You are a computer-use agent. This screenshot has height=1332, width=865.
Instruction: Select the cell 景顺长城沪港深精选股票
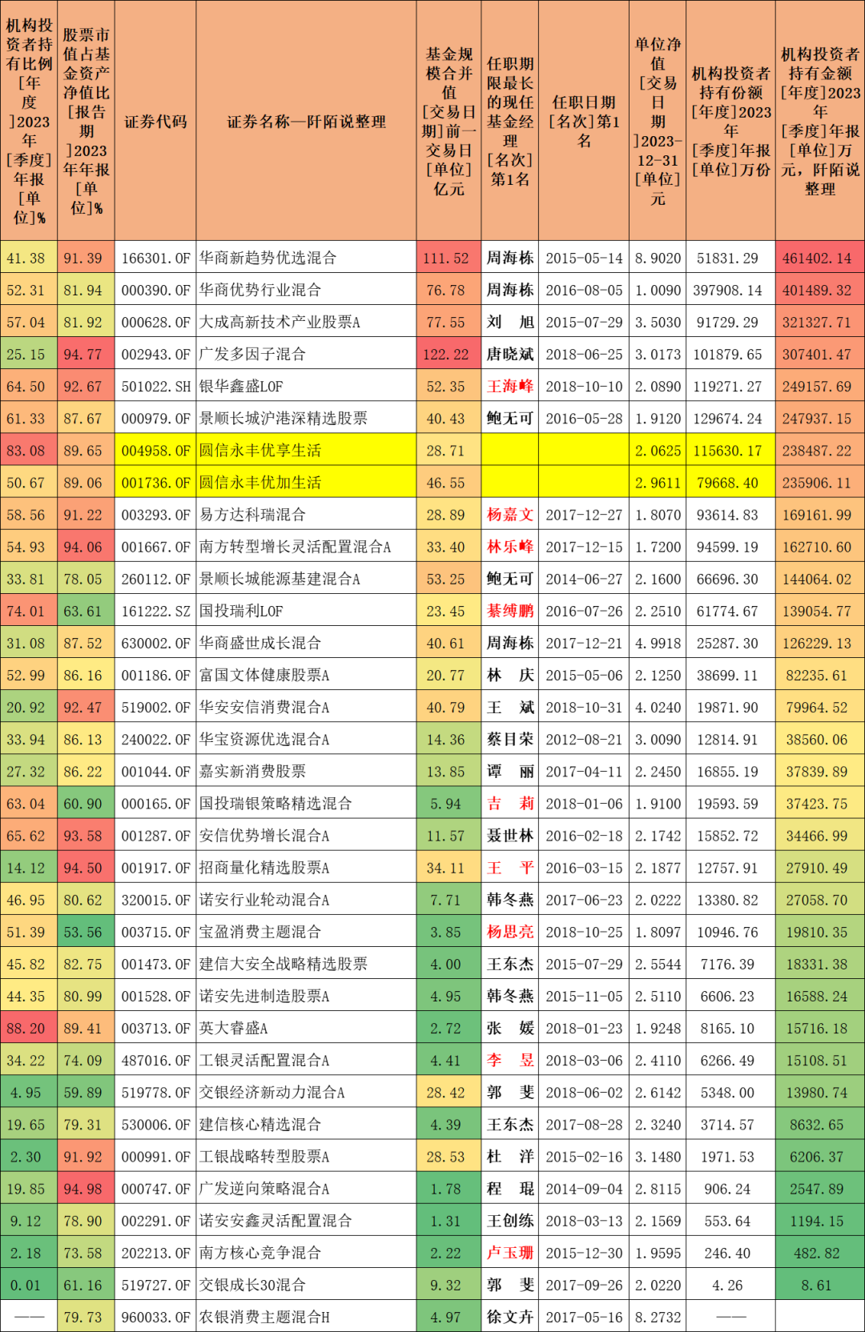[306, 418]
